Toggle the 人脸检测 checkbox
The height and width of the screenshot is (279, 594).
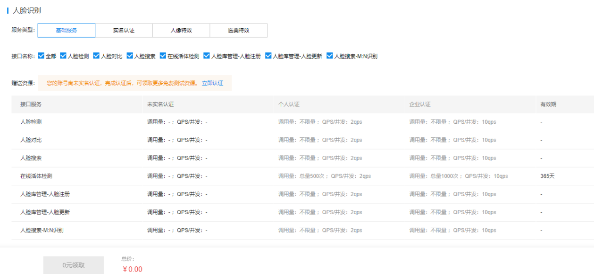(x=63, y=56)
